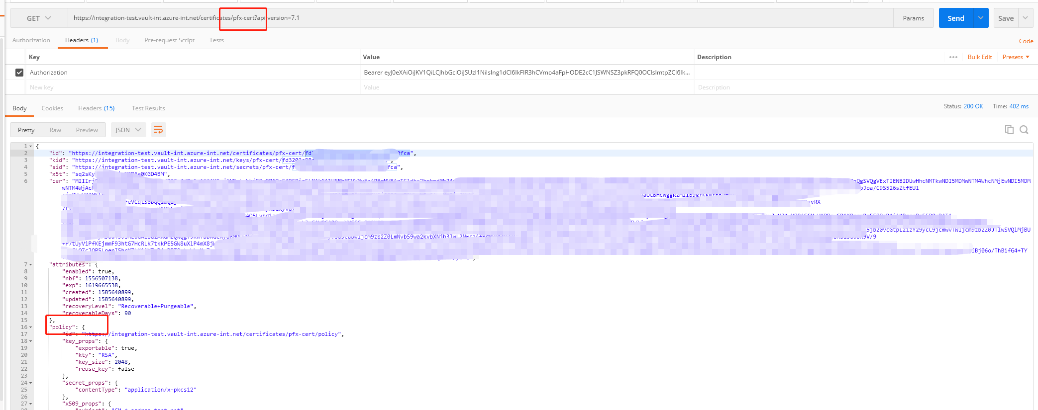Select Raw response view
The image size is (1038, 410).
(55, 130)
